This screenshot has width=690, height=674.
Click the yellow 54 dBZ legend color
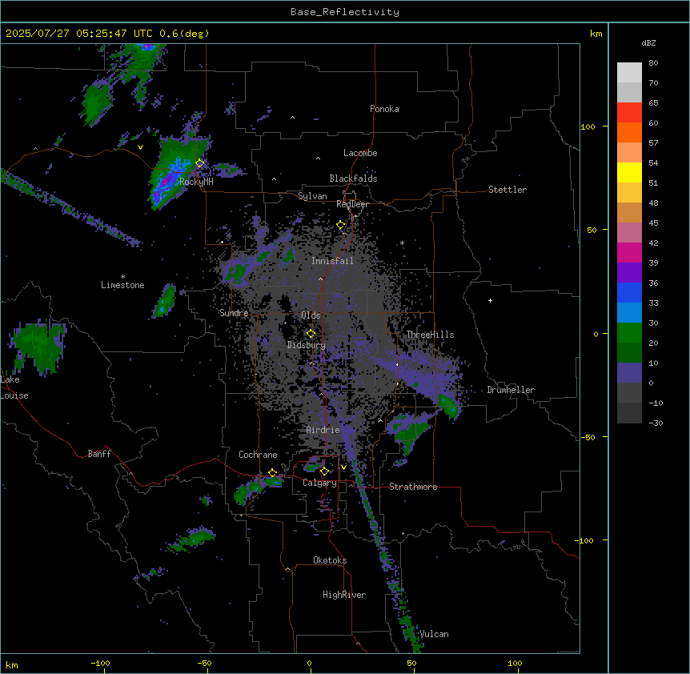(x=629, y=172)
